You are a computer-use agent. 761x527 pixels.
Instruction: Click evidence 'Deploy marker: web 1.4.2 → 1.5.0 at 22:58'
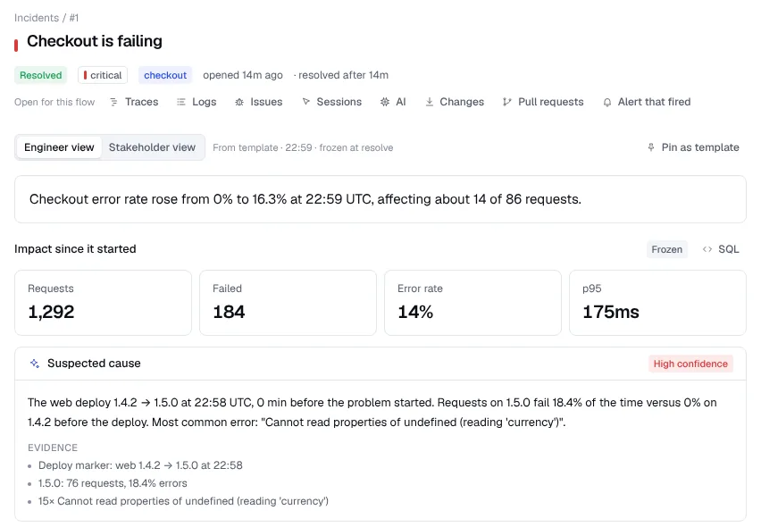pyautogui.click(x=140, y=465)
